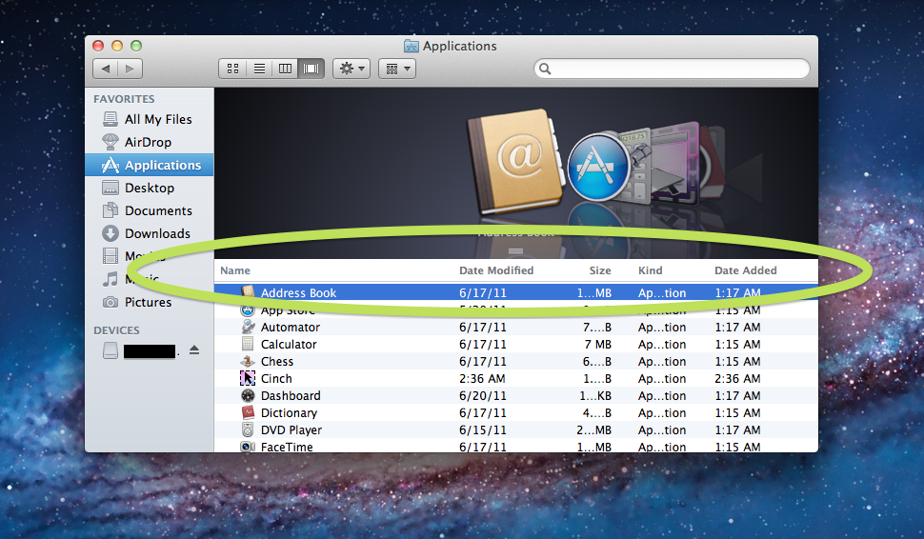Select the Automator row
924x539 pixels.
[516, 327]
